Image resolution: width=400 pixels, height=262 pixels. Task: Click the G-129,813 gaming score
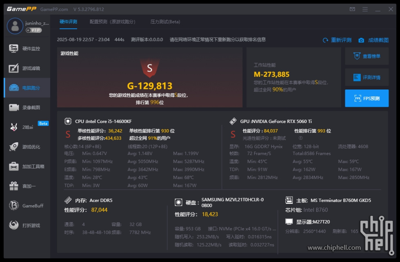coord(150,86)
